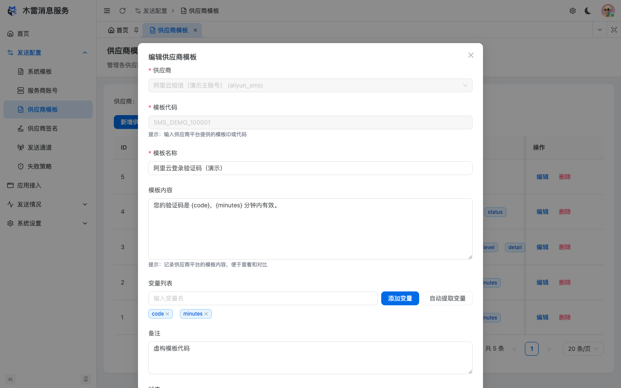Select 供应商模板 sidebar item
This screenshot has width=621, height=388.
click(x=48, y=110)
